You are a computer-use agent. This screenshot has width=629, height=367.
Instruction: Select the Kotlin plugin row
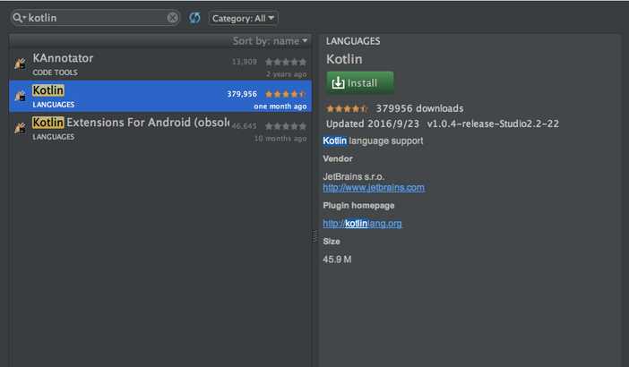pos(160,96)
